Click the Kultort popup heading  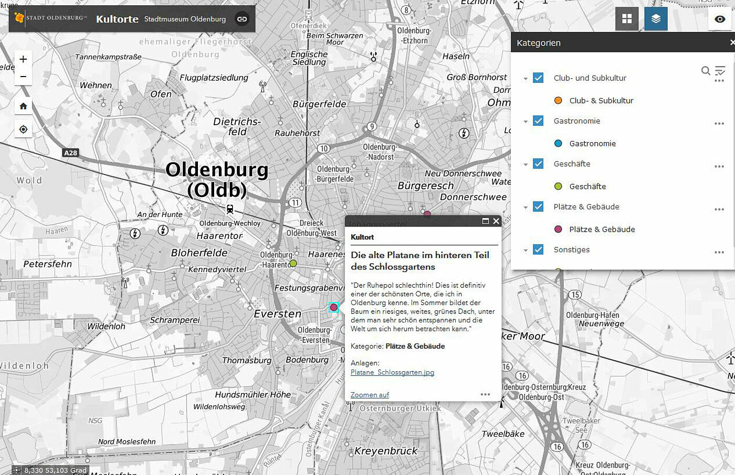click(362, 237)
